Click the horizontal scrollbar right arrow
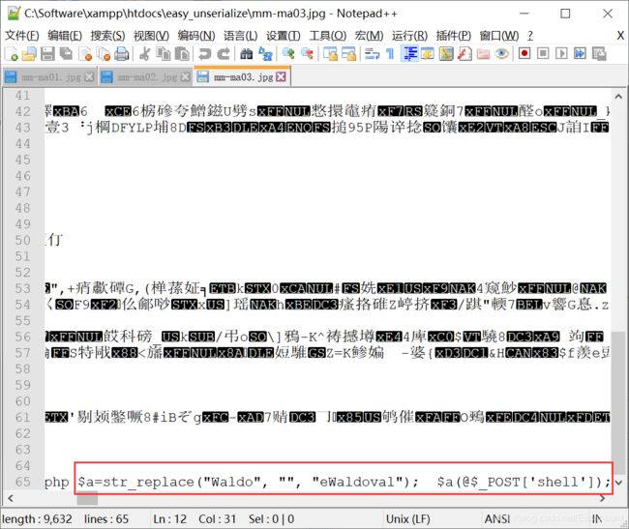This screenshot has height=529, width=629. (602, 498)
